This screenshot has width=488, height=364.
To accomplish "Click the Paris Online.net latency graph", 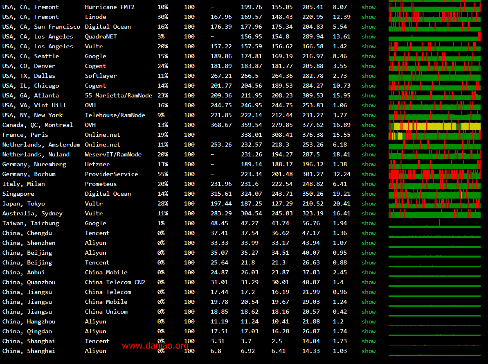I will [x=434, y=135].
